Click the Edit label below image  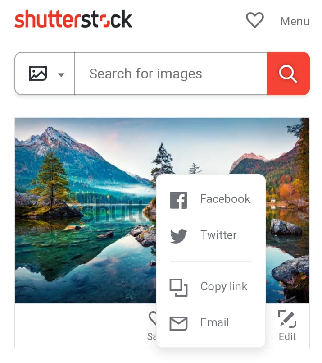[287, 336]
